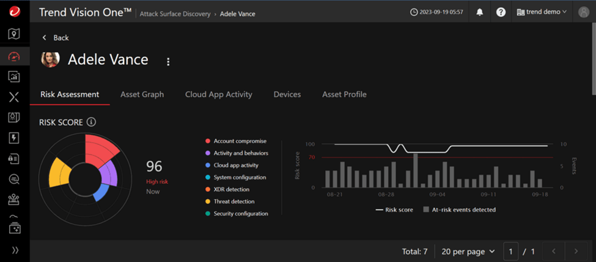Click the 2023-09-19 05:57 timestamp
The height and width of the screenshot is (262, 596).
tap(441, 12)
